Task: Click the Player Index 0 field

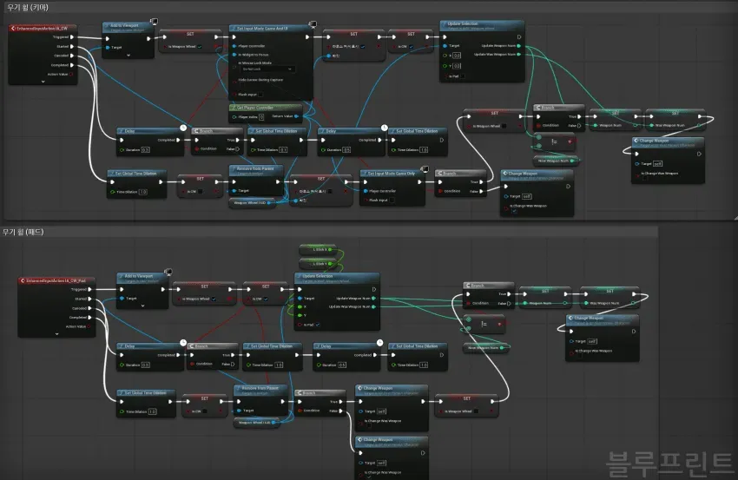Action: [261, 116]
